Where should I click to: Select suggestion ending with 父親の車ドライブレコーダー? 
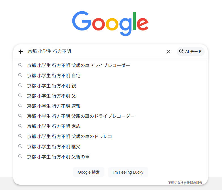pyautogui.click(x=79, y=65)
